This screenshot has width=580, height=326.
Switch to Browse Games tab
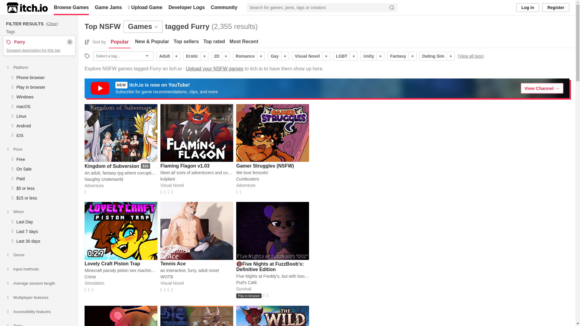coord(71,8)
